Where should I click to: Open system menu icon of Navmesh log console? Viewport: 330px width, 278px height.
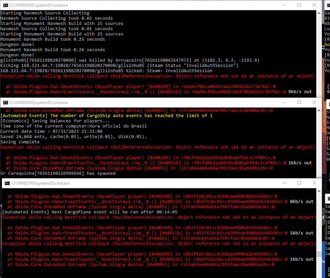click(x=5, y=5)
